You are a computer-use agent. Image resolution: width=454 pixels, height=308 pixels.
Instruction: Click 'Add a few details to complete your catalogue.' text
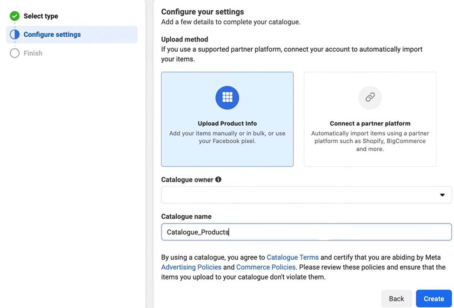(231, 22)
